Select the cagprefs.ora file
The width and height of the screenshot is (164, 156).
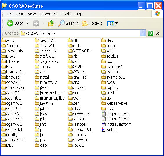point(115,114)
